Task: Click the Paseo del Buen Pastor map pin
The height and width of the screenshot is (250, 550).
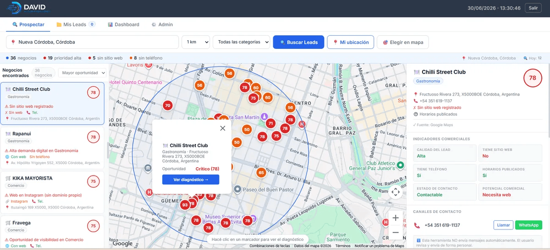Action: coord(237,189)
